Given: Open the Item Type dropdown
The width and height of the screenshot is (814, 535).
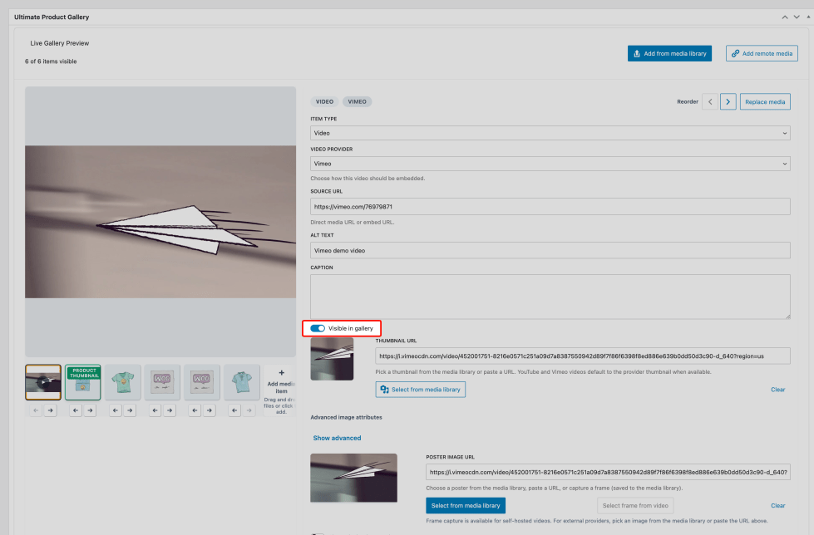Looking at the screenshot, I should (550, 133).
